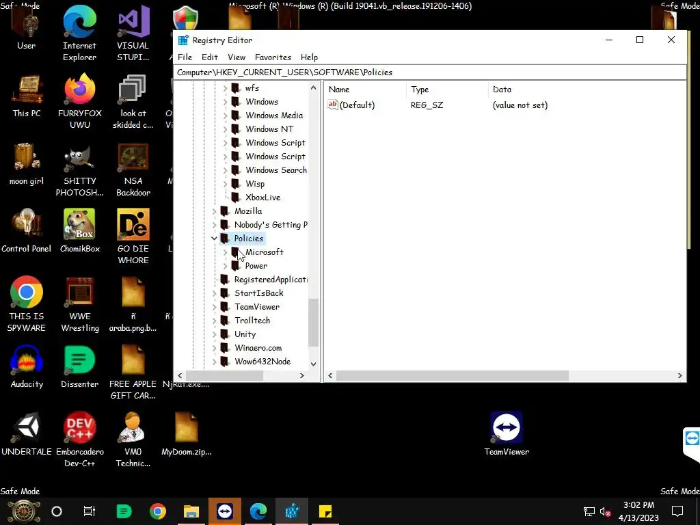Open the View menu
700x525 pixels.
(237, 57)
